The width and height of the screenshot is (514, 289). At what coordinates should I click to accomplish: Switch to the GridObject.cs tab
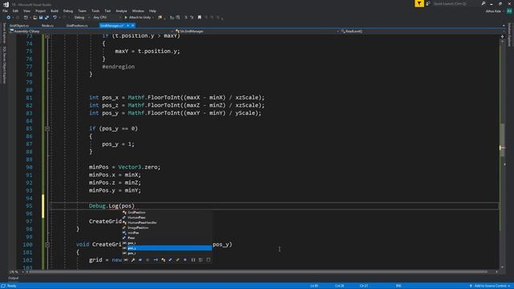[19, 26]
